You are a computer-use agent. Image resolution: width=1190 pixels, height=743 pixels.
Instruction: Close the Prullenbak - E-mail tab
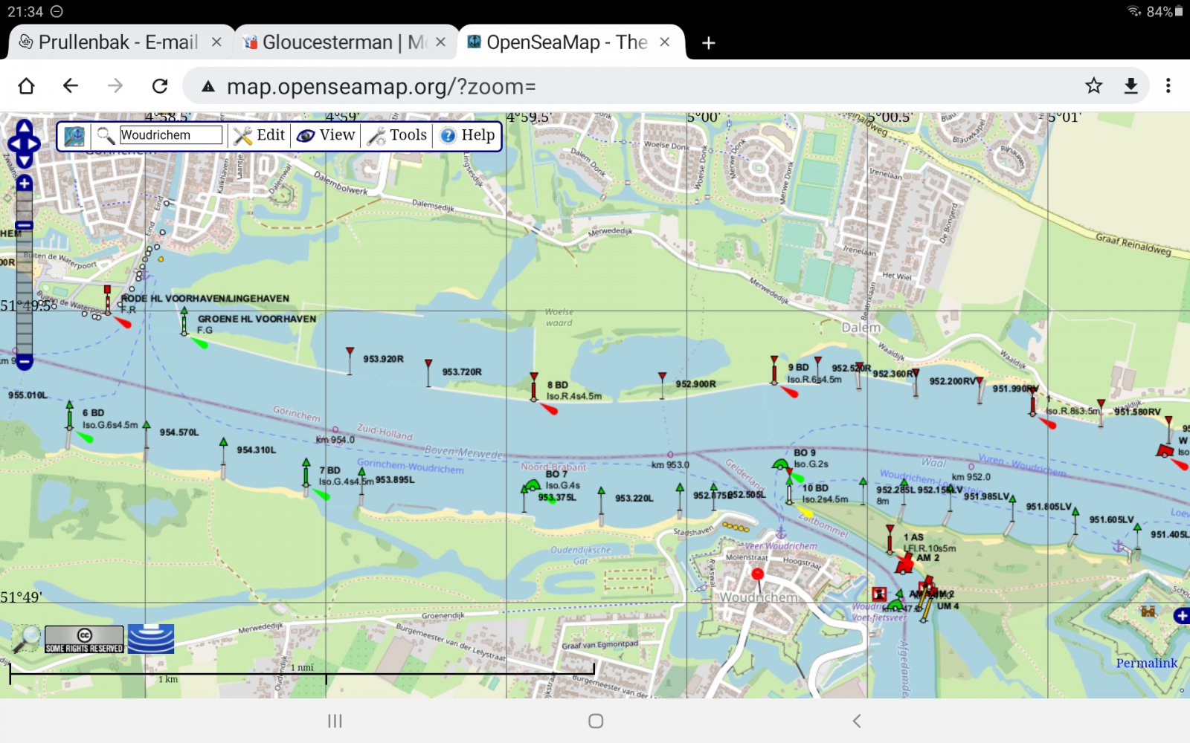coord(216,42)
